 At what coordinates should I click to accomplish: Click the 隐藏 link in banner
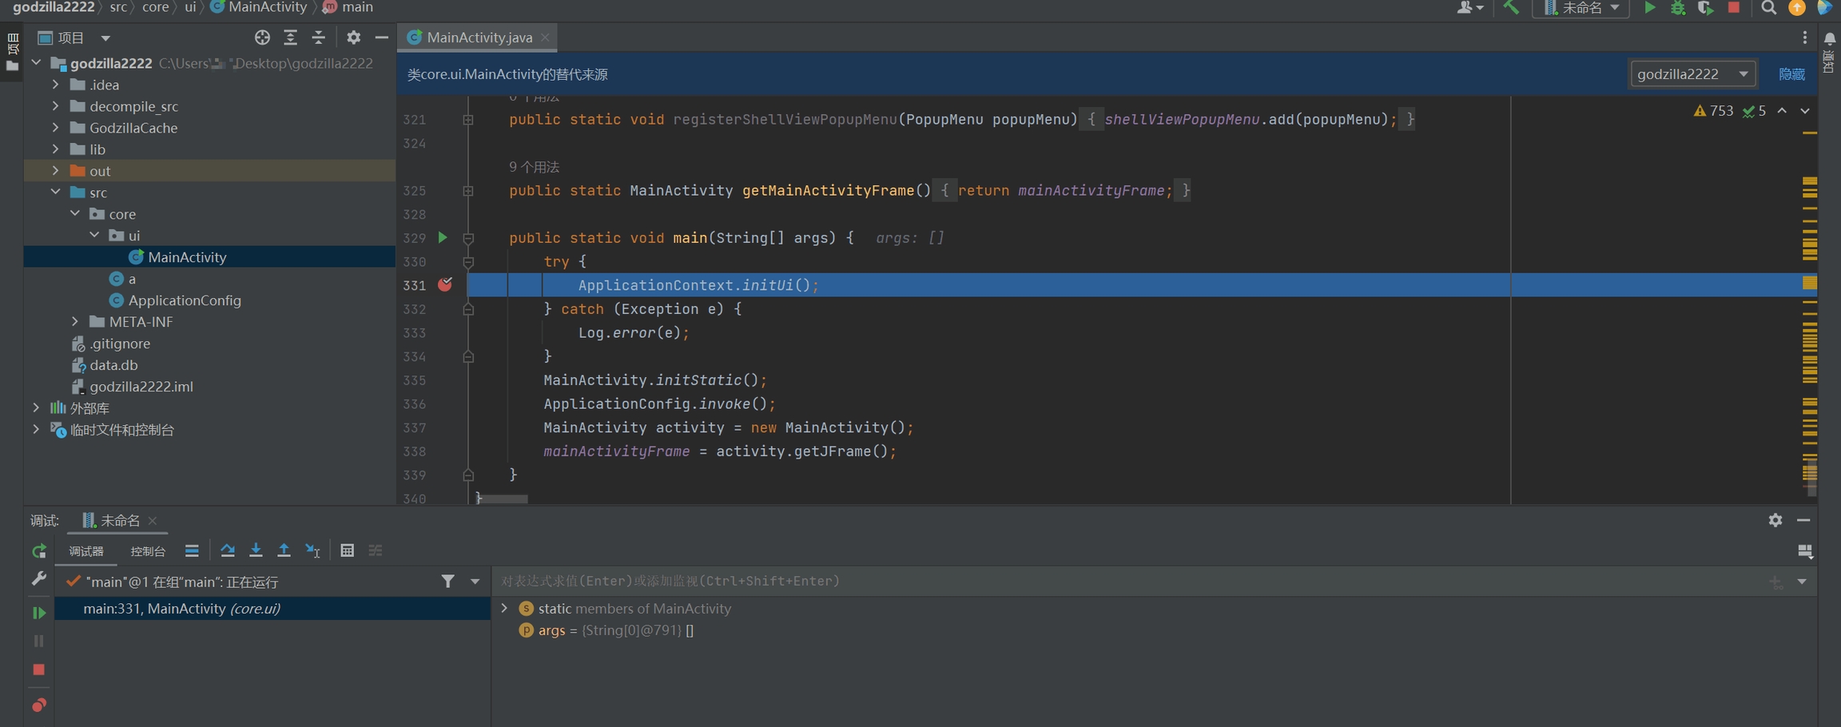[1791, 74]
